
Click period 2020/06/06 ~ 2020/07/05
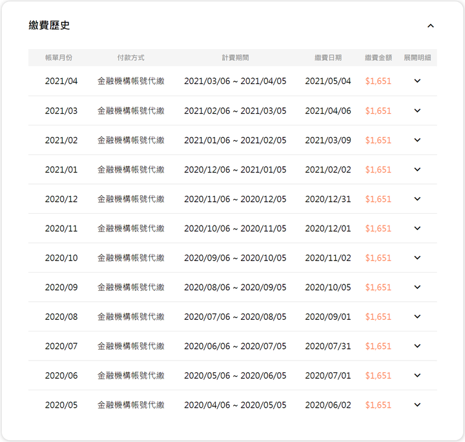235,346
